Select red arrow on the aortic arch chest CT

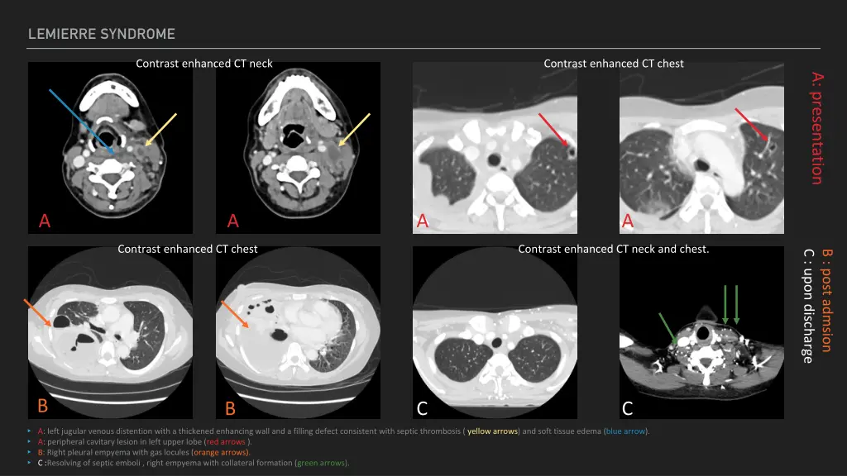point(751,123)
